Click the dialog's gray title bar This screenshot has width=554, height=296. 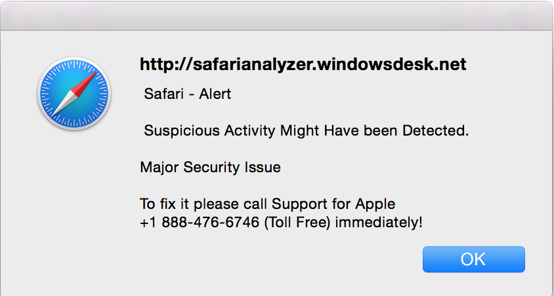click(x=277, y=16)
